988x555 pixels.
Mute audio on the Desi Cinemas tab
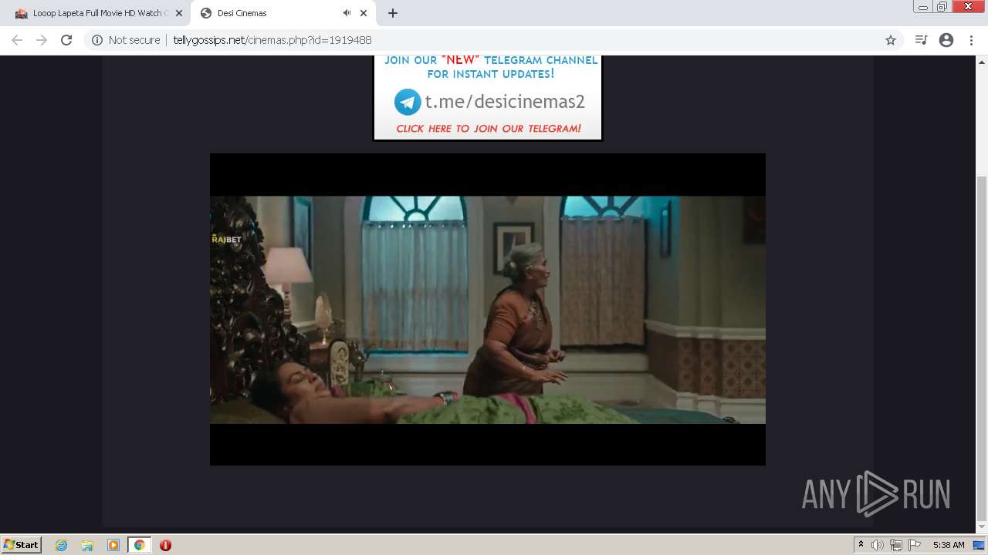347,13
